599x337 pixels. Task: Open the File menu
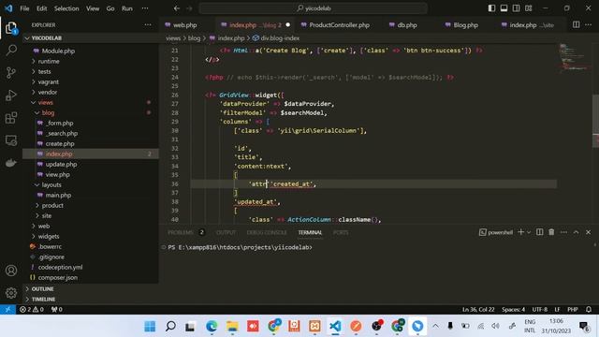point(25,8)
